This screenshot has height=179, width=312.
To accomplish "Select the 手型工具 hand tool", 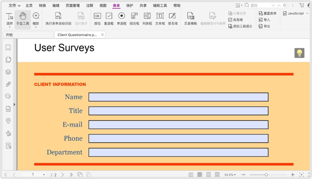I will click(23, 19).
